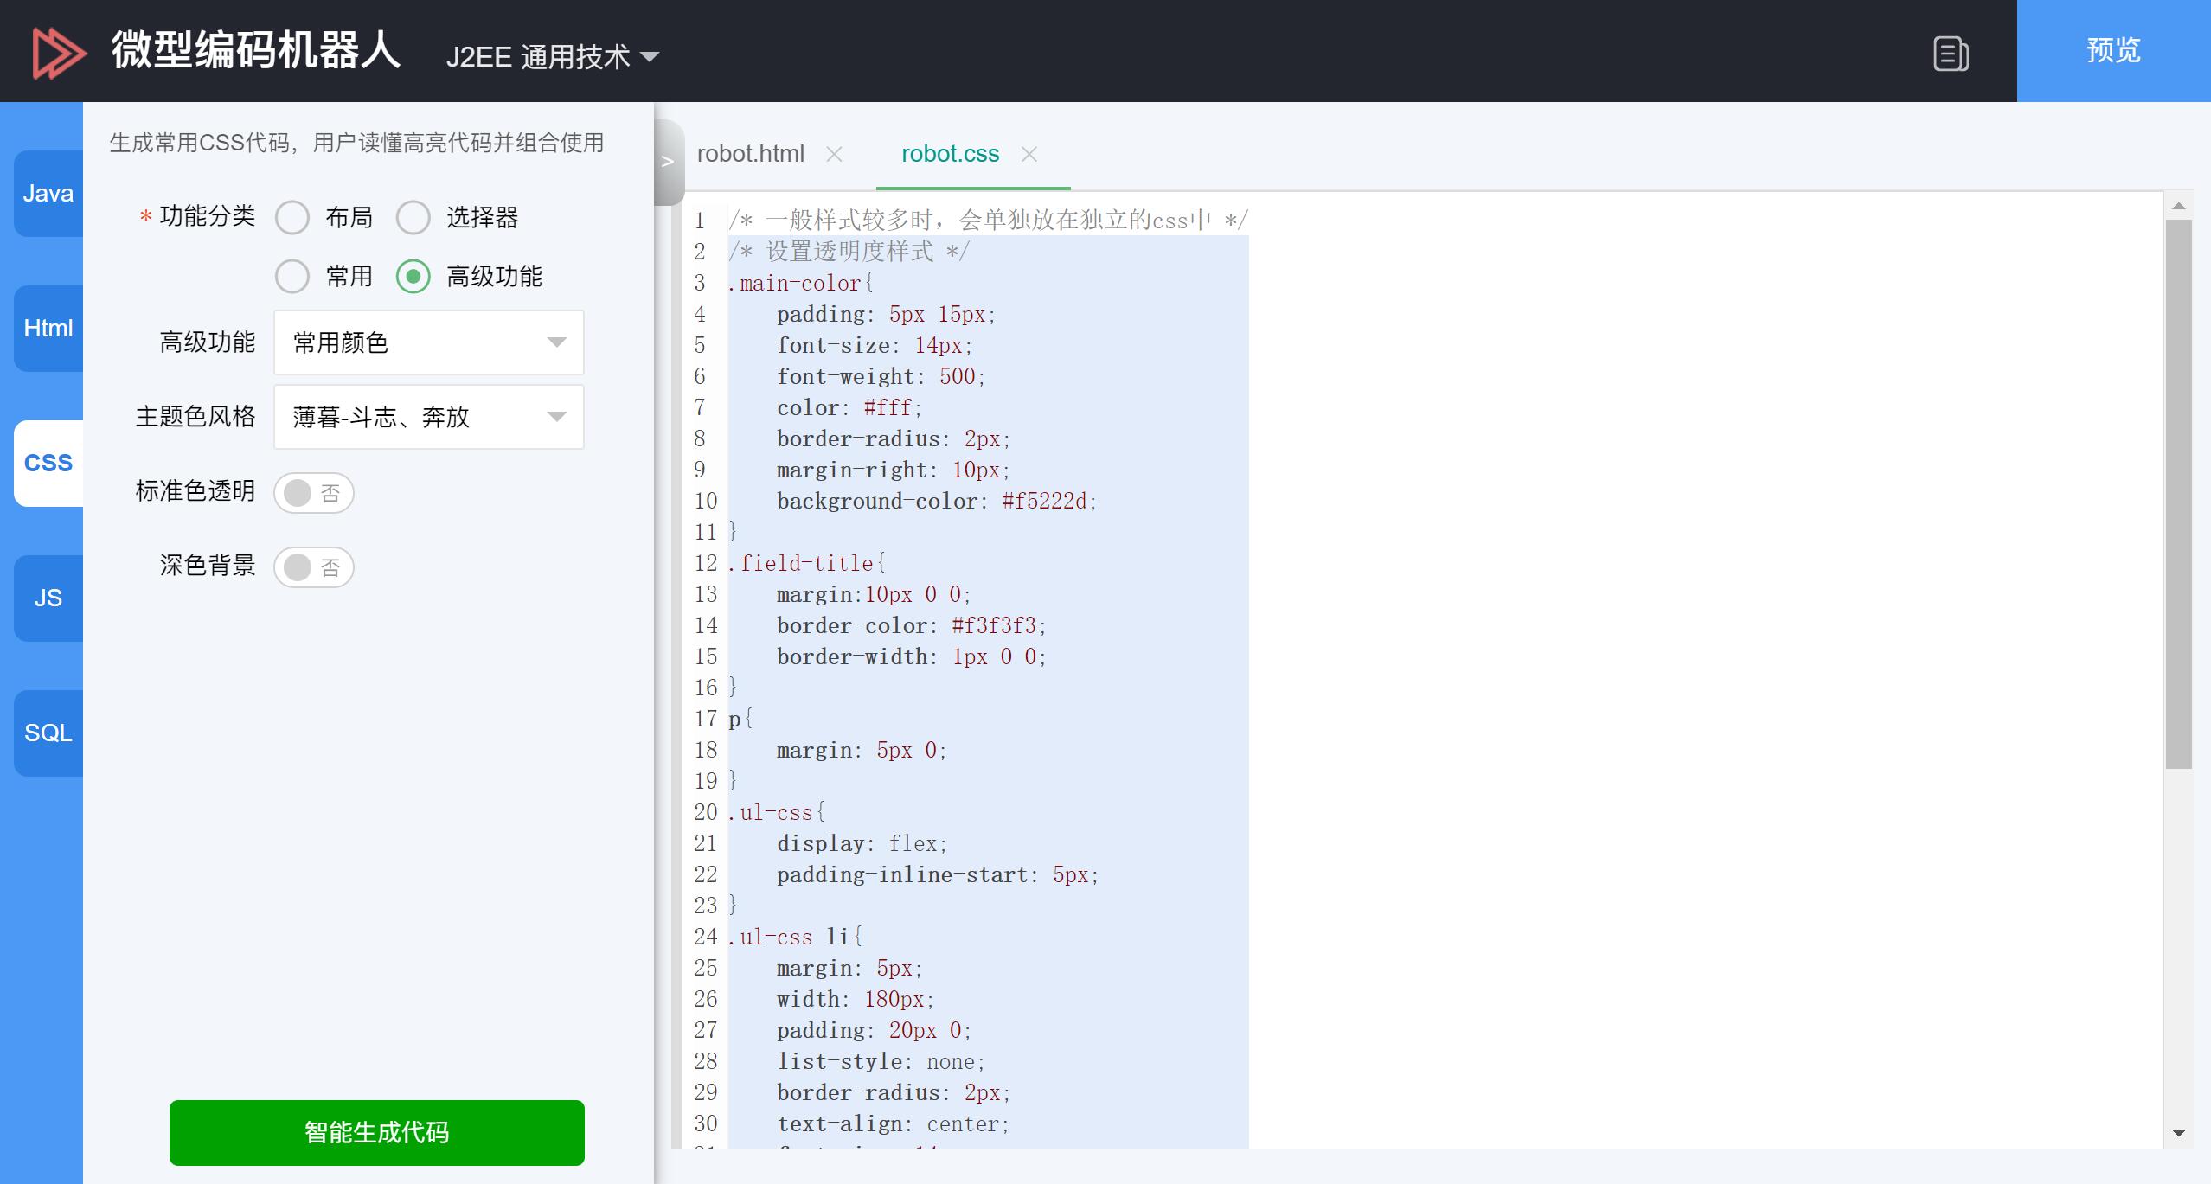
Task: Collapse the left panel with the arrow handle
Action: click(x=667, y=162)
